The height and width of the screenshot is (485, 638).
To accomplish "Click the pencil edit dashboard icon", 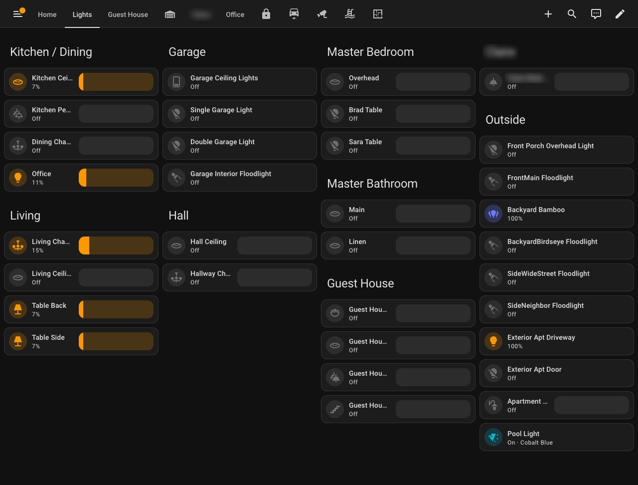I will (x=620, y=14).
